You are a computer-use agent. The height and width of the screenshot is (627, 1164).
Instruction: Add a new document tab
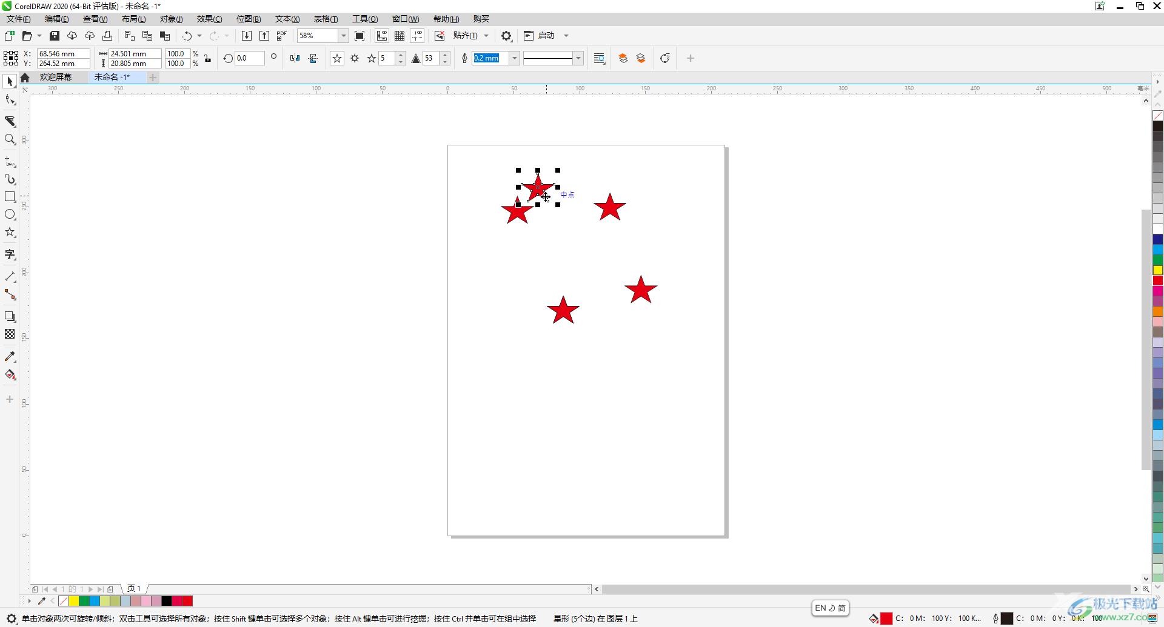153,77
